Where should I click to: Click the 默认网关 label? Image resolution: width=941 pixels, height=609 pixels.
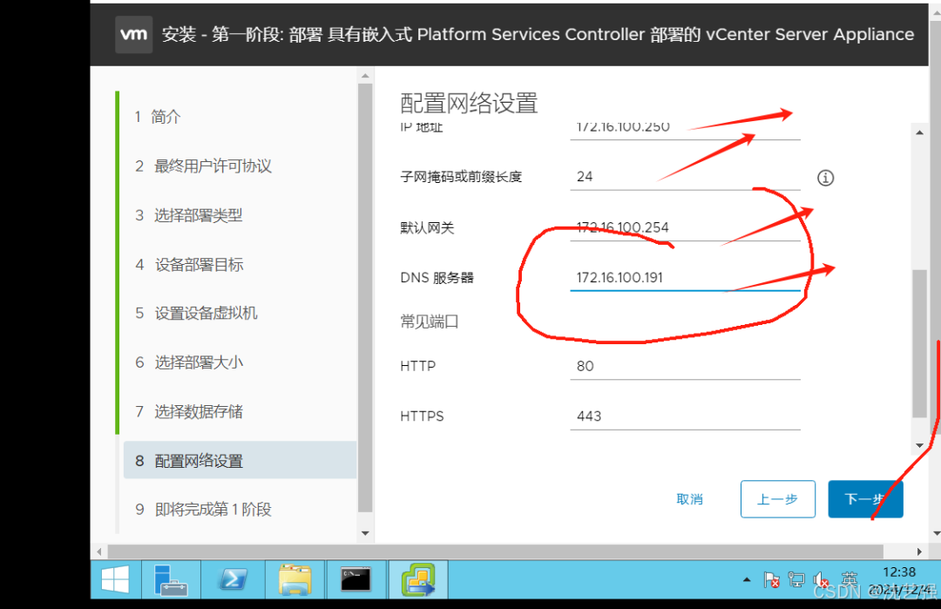(427, 228)
